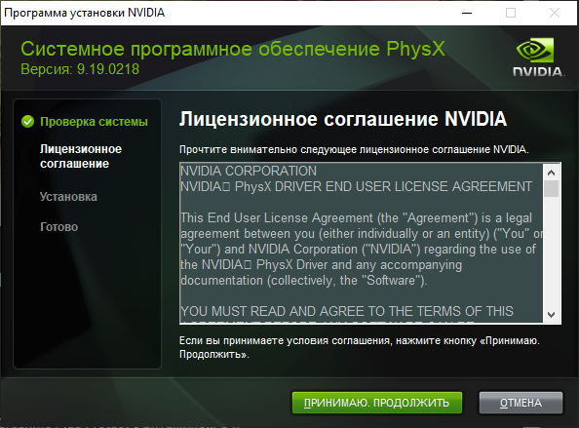579x428 pixels.
Task: Click the license text scrollbar thumb
Action: click(x=552, y=189)
